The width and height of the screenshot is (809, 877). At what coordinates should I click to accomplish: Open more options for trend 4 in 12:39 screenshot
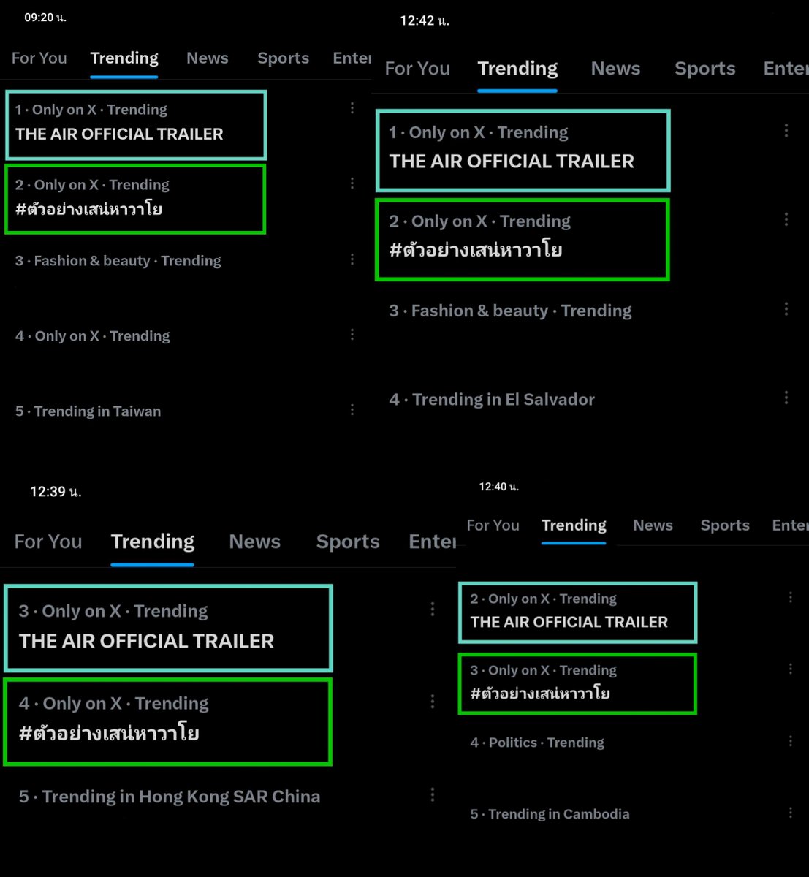click(x=433, y=702)
